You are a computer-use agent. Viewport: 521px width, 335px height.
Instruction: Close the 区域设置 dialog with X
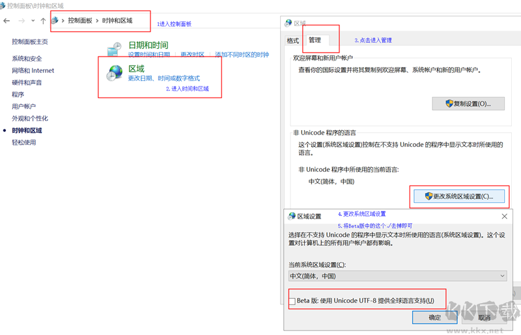504,217
